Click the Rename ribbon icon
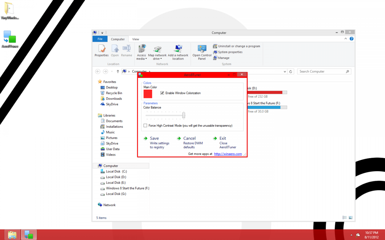This screenshot has width=385, height=240. click(127, 48)
